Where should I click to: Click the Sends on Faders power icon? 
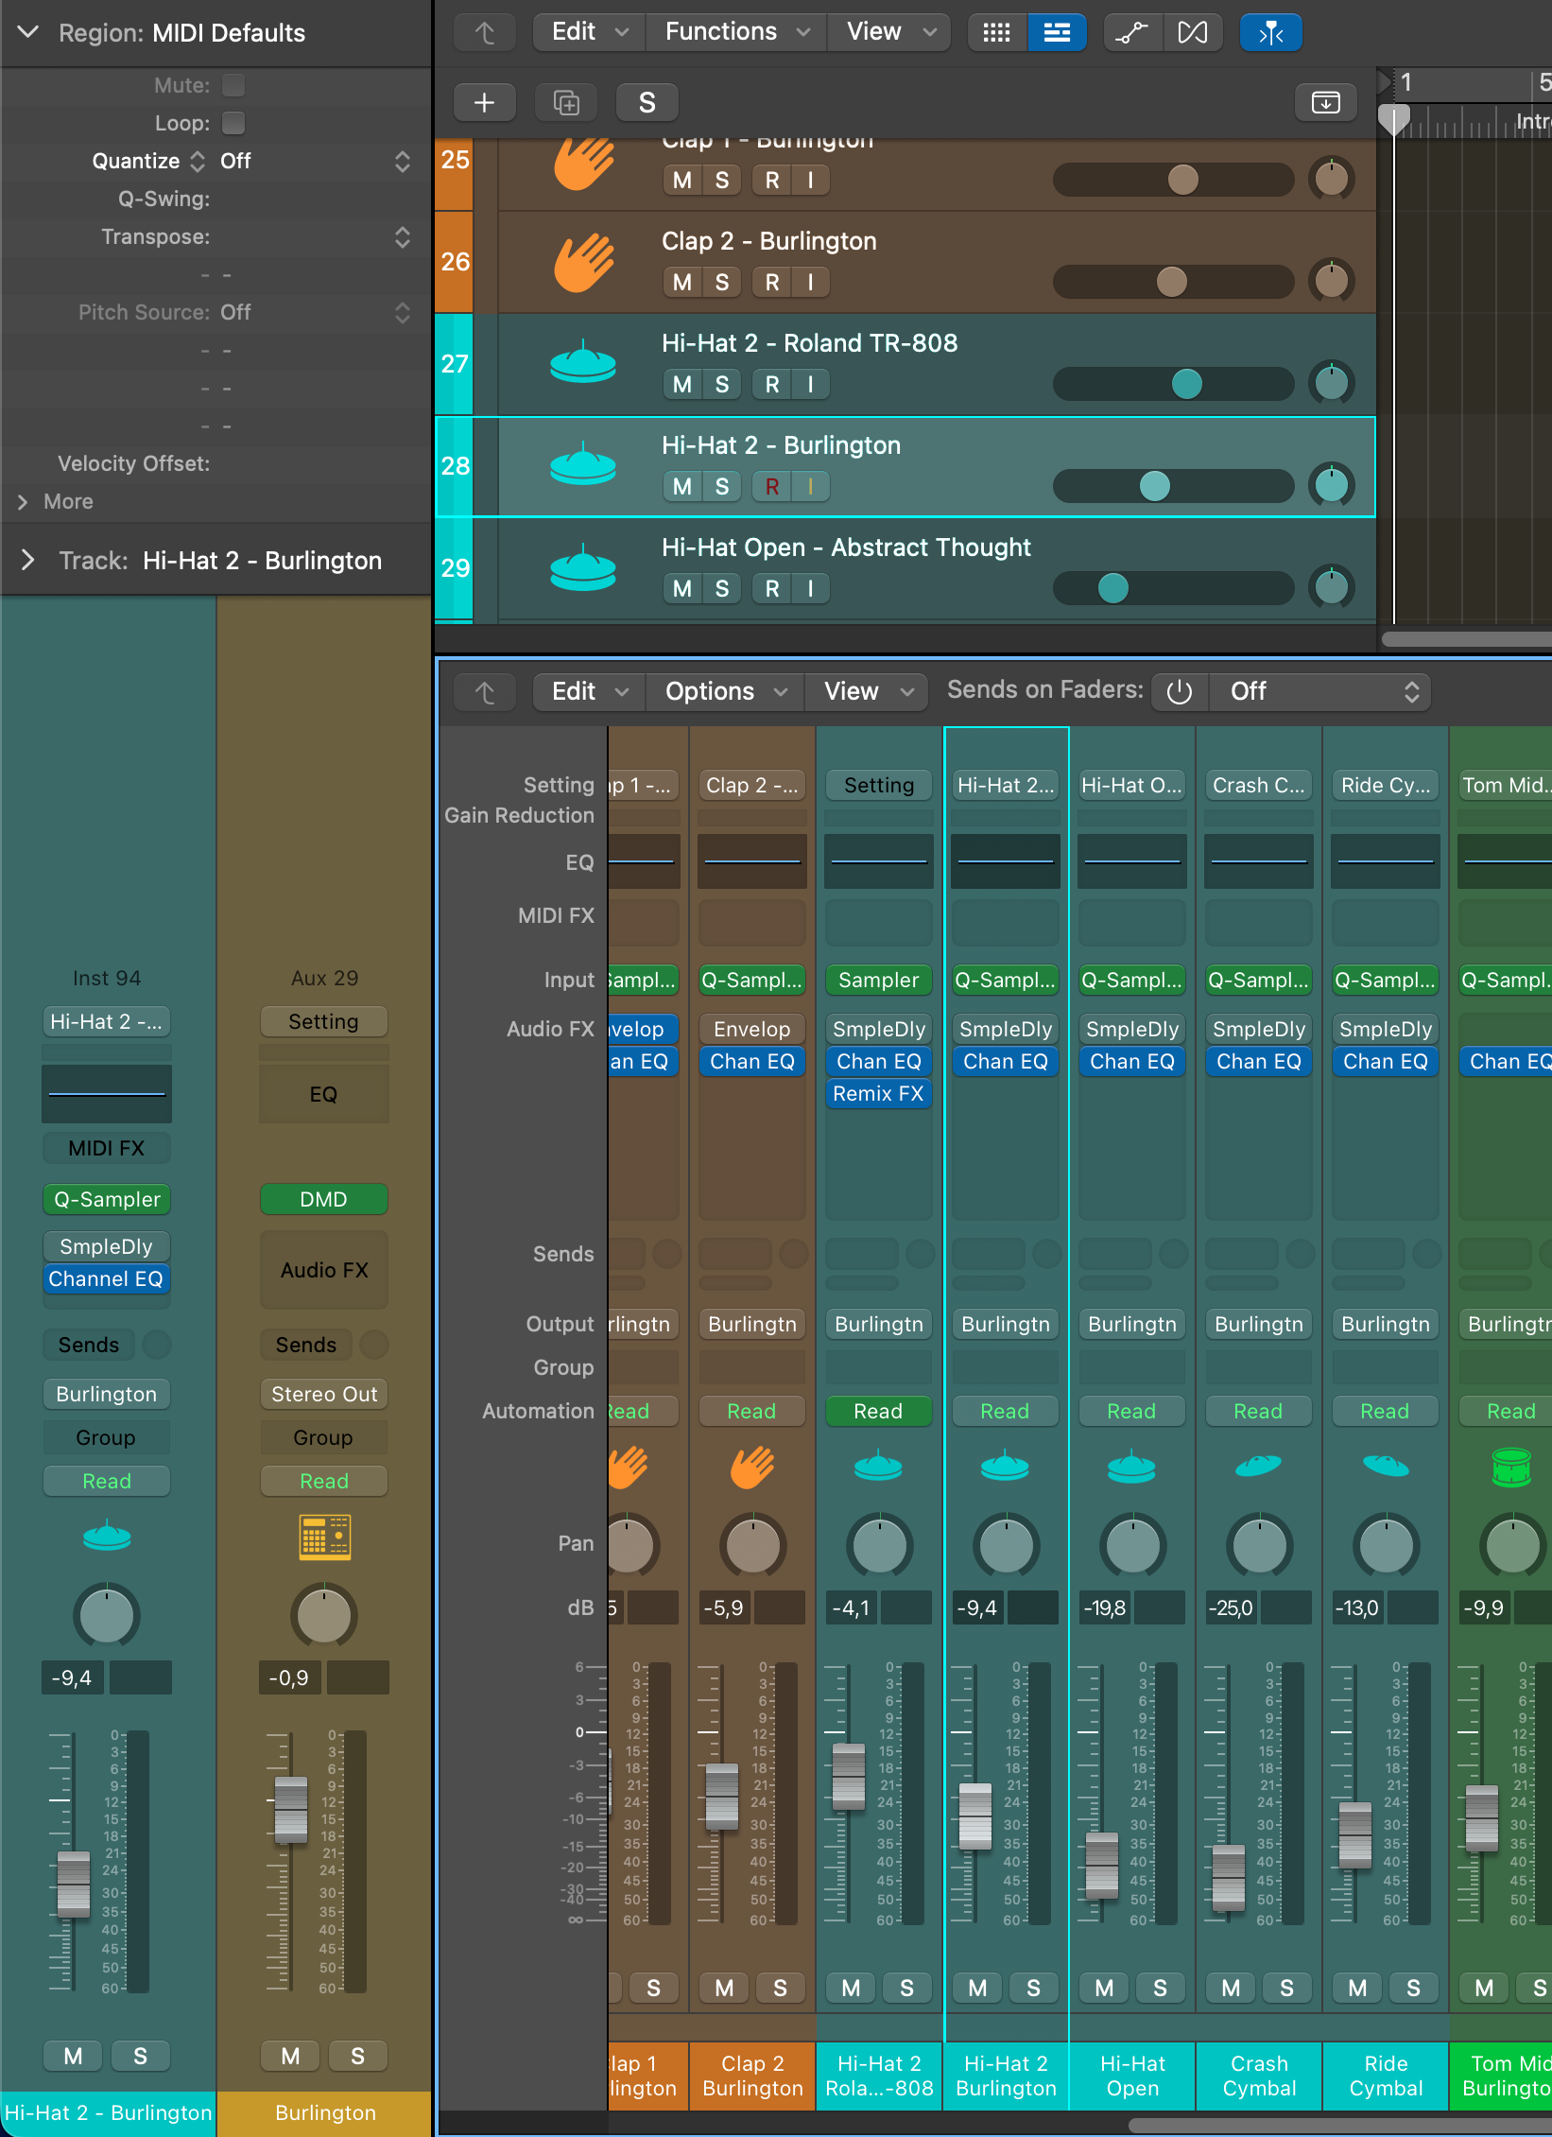[x=1180, y=692]
